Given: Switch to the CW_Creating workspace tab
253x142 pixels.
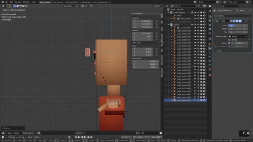Looking at the screenshot, I should [x=45, y=2].
